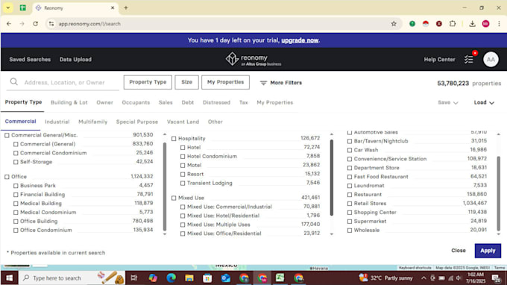Open a new browser tab with plus
The height and width of the screenshot is (285, 507).
click(x=126, y=7)
